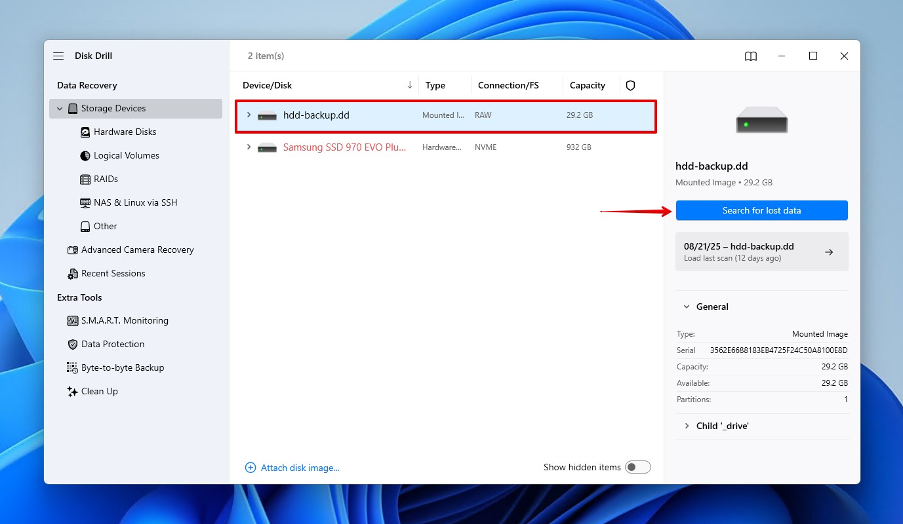Click the shield protection column icon
903x524 pixels.
point(630,86)
